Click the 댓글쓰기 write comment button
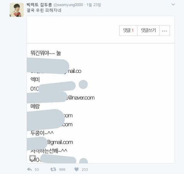This screenshot has width=184, height=174. (148, 31)
